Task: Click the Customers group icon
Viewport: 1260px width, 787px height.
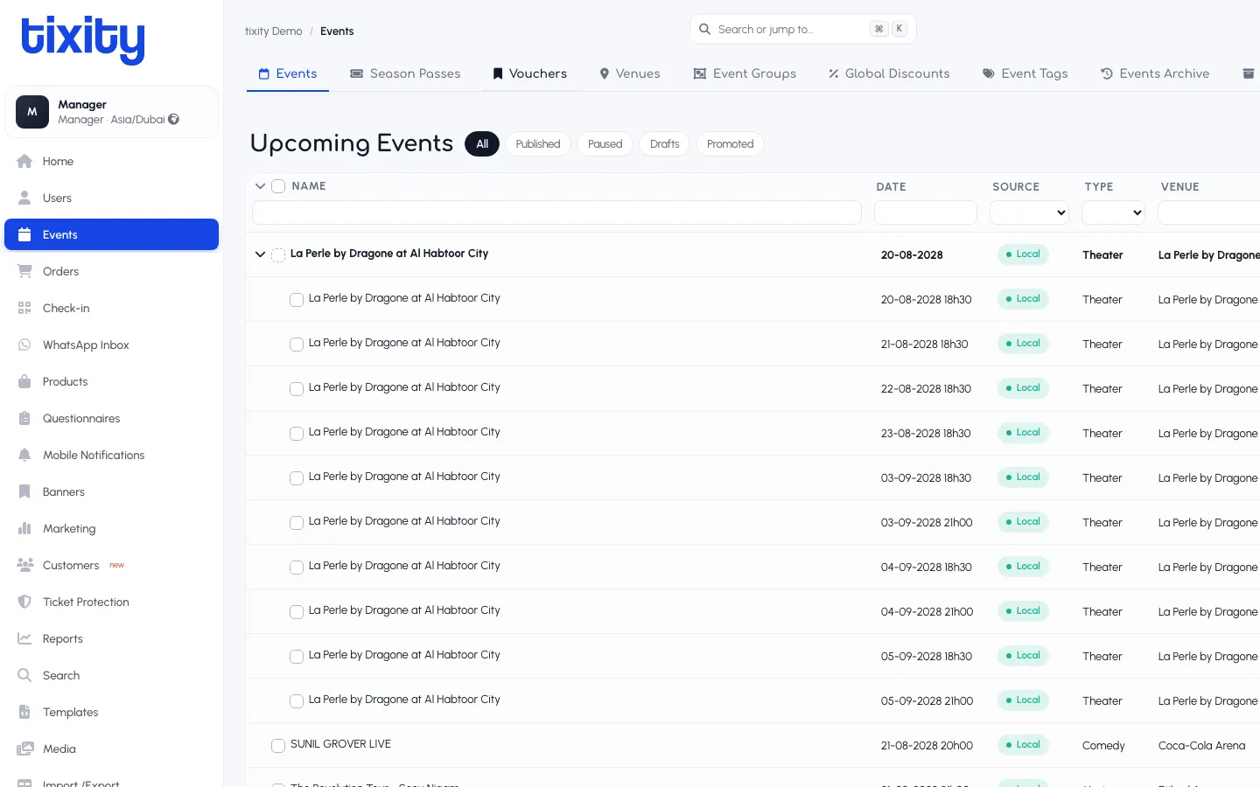Action: click(x=24, y=565)
